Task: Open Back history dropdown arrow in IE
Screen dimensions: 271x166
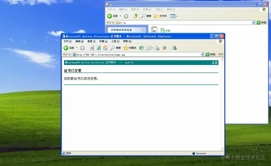Action: click(77, 48)
